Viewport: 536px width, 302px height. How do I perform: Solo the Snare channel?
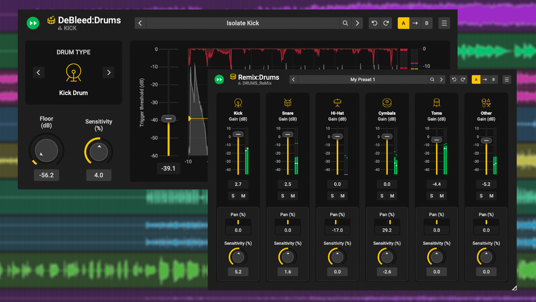click(x=283, y=196)
